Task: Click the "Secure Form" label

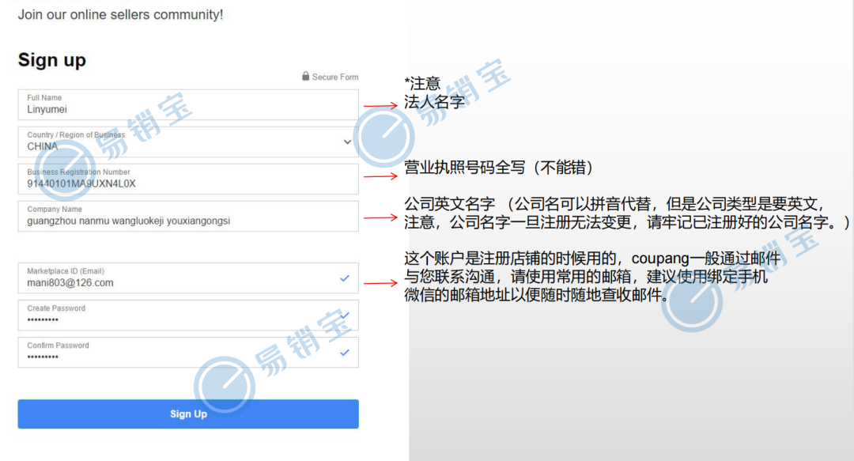Action: pos(335,77)
